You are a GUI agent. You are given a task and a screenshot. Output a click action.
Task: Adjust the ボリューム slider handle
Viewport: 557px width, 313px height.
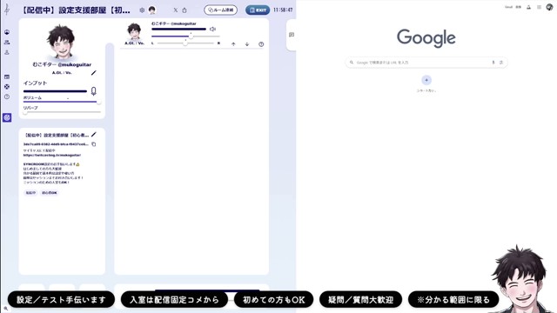[x=98, y=102]
